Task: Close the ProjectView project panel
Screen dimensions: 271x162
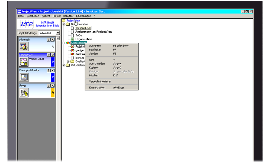Action: (x=53, y=55)
